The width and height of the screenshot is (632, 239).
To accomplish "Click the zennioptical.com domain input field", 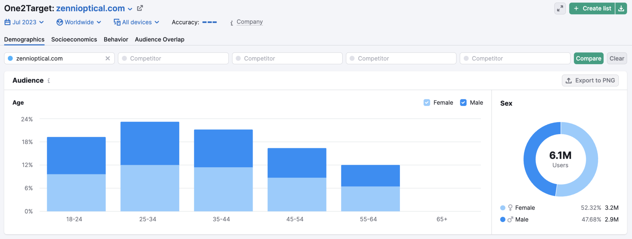I will (x=59, y=58).
